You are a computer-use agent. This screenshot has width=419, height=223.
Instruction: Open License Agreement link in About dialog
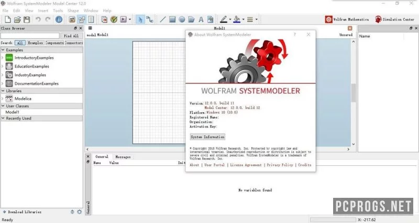pyautogui.click(x=246, y=165)
